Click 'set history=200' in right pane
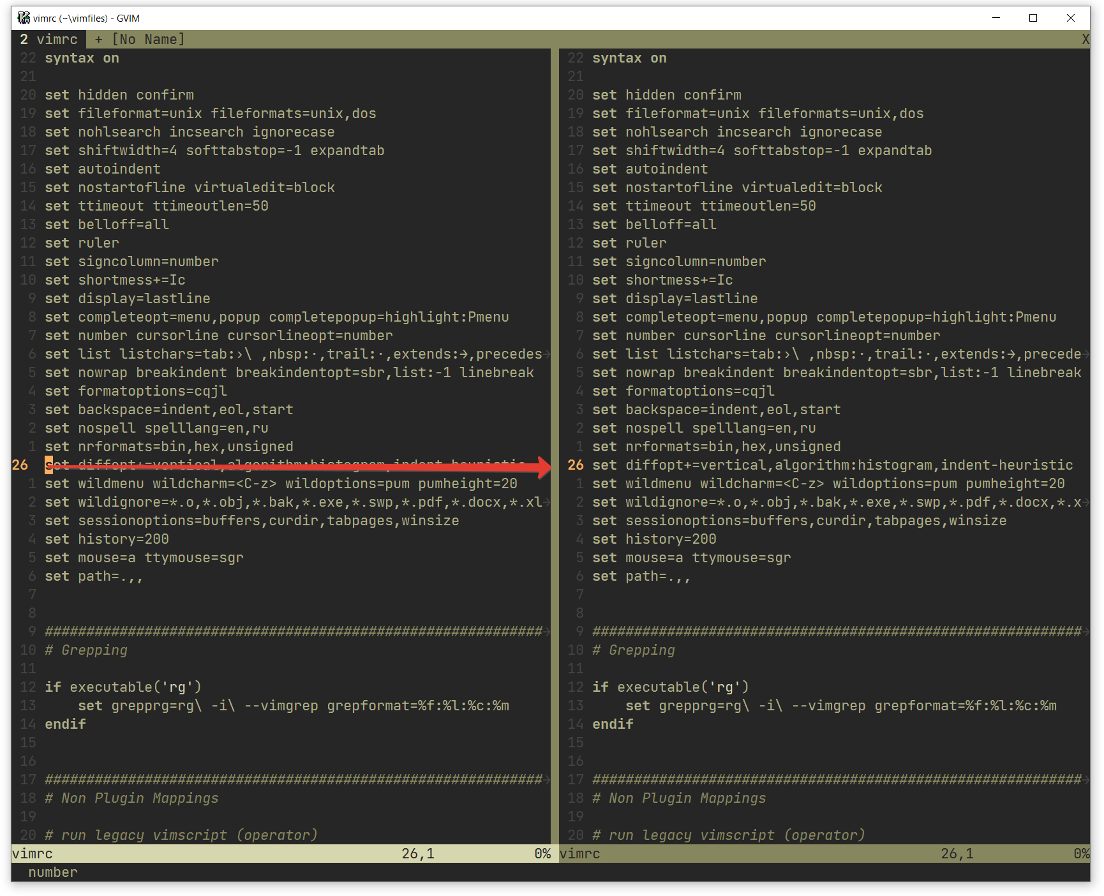Screen dimensions: 1104x896 (654, 539)
